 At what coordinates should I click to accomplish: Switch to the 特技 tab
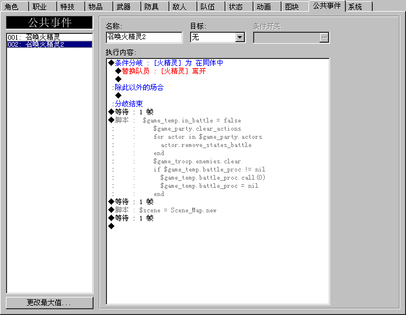[x=71, y=6]
